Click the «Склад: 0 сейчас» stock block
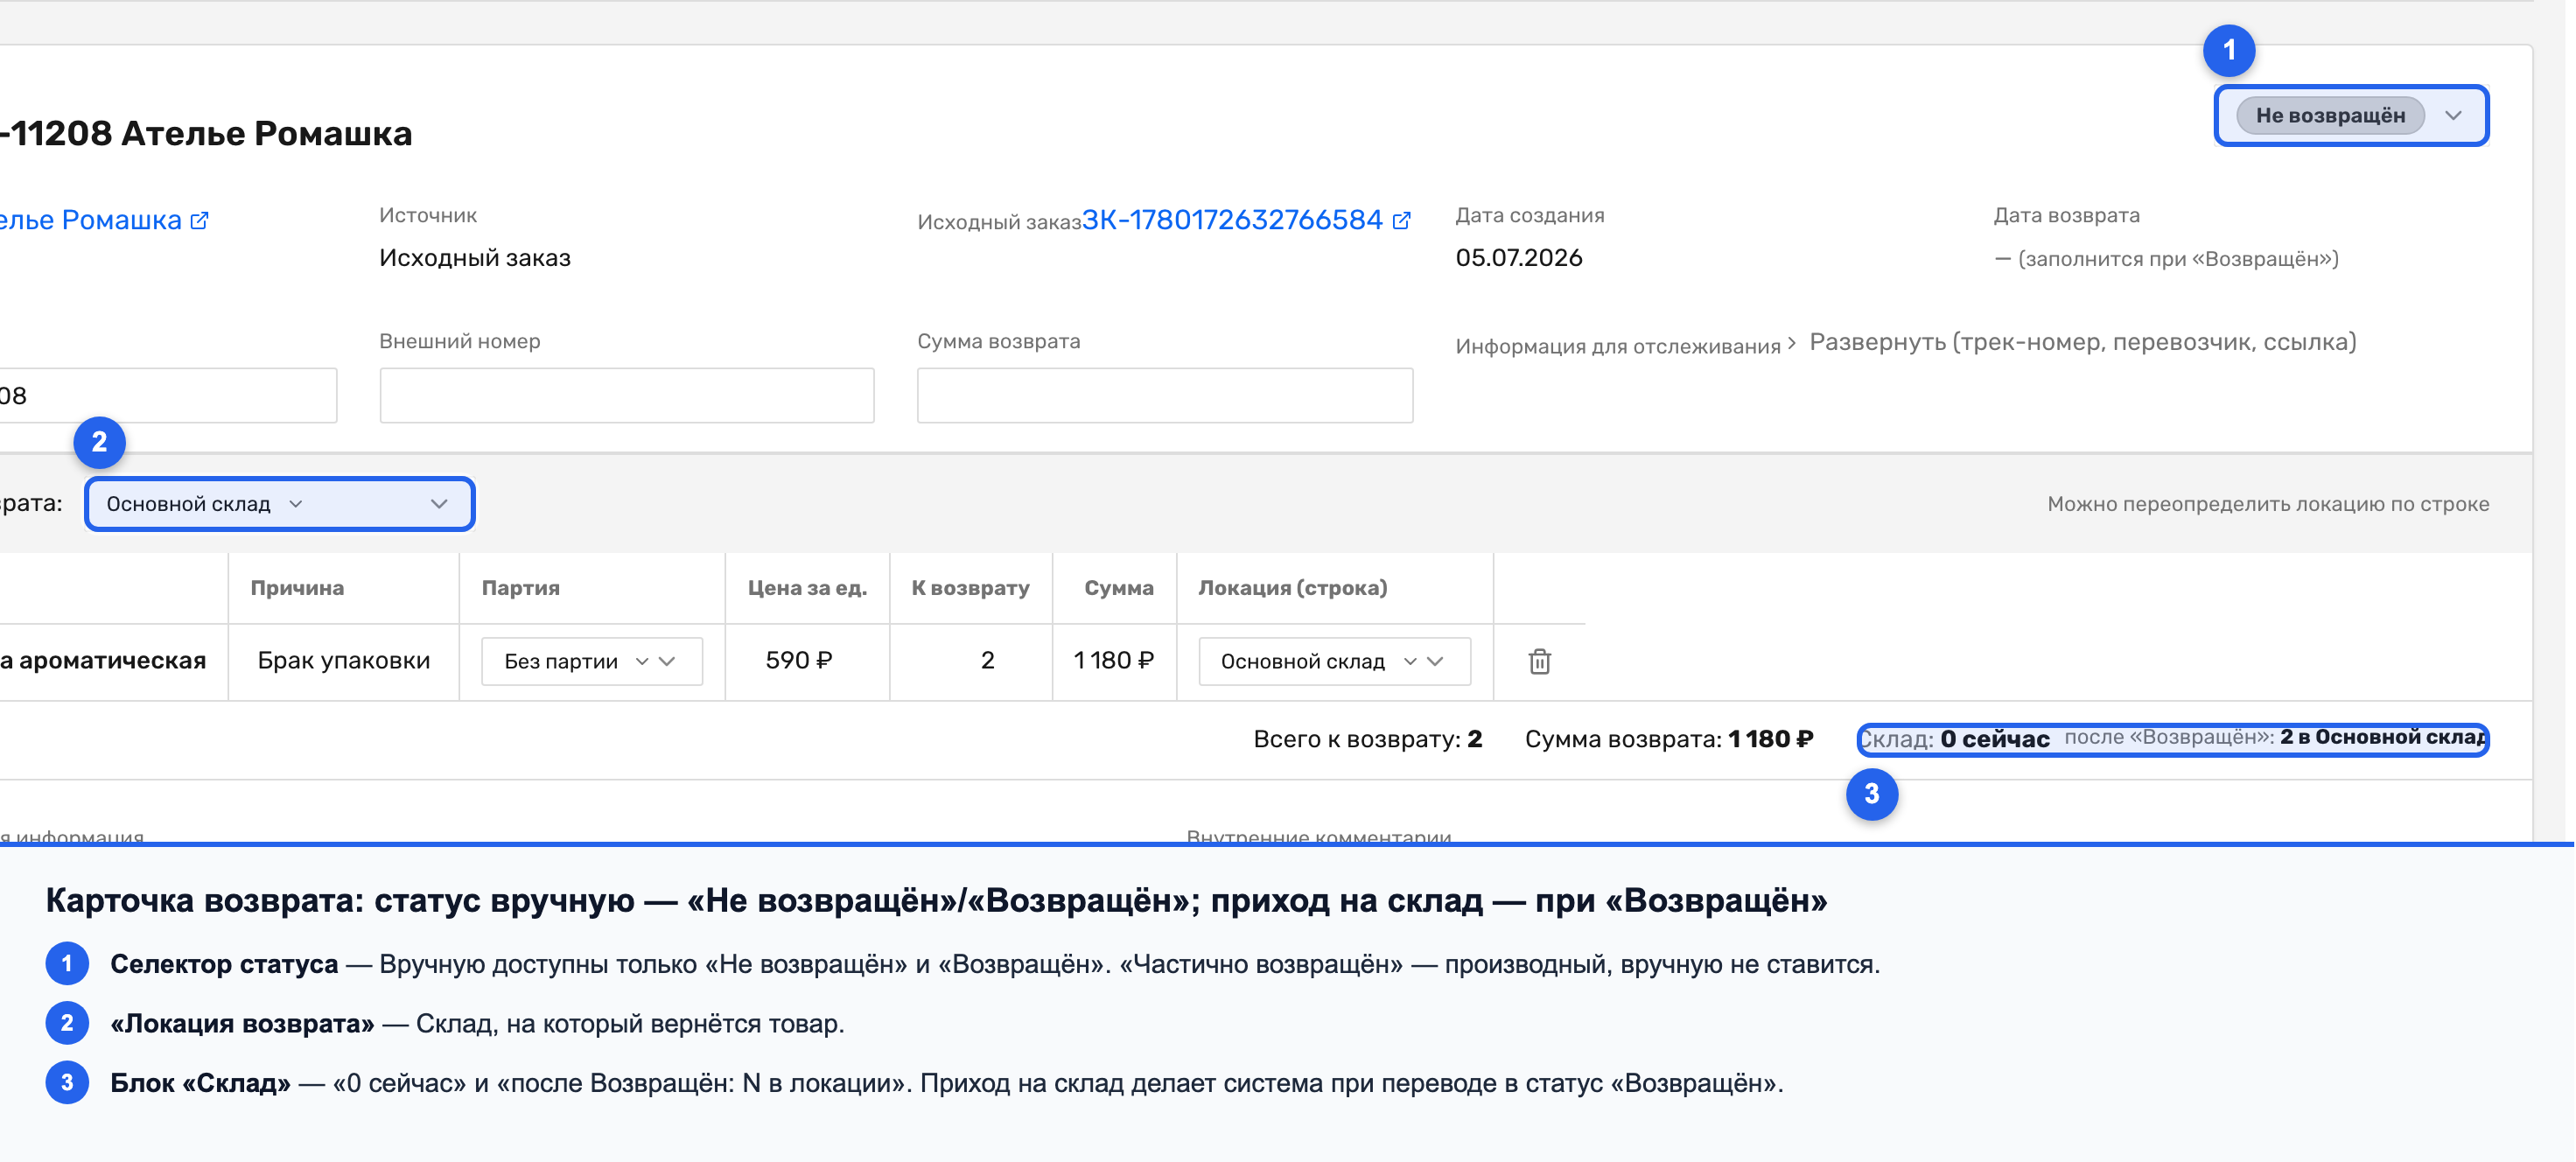2576x1162 pixels. [2173, 739]
